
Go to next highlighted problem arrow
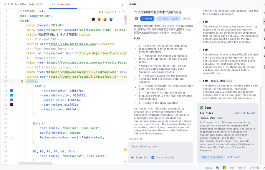(x=124, y=11)
